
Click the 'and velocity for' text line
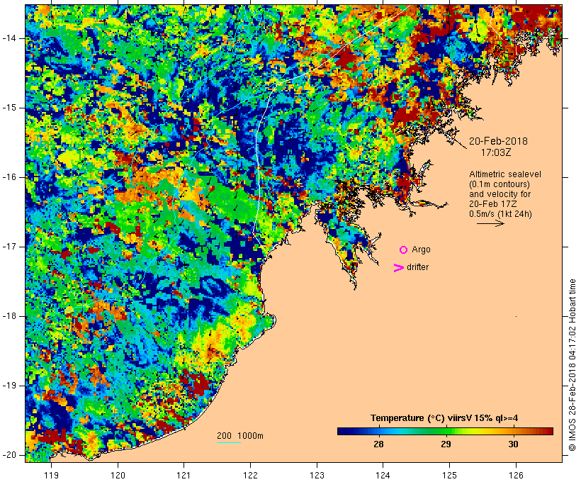(500, 194)
